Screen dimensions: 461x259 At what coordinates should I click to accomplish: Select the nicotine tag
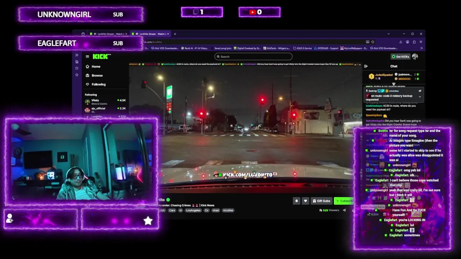click(228, 210)
